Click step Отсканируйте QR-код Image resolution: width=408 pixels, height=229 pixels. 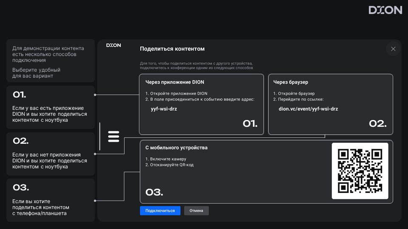(x=170, y=165)
